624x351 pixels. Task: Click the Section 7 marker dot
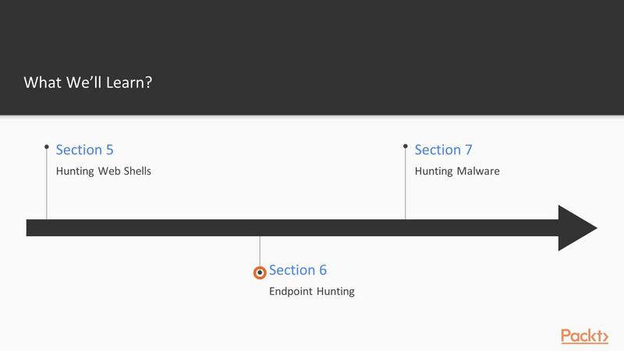405,146
